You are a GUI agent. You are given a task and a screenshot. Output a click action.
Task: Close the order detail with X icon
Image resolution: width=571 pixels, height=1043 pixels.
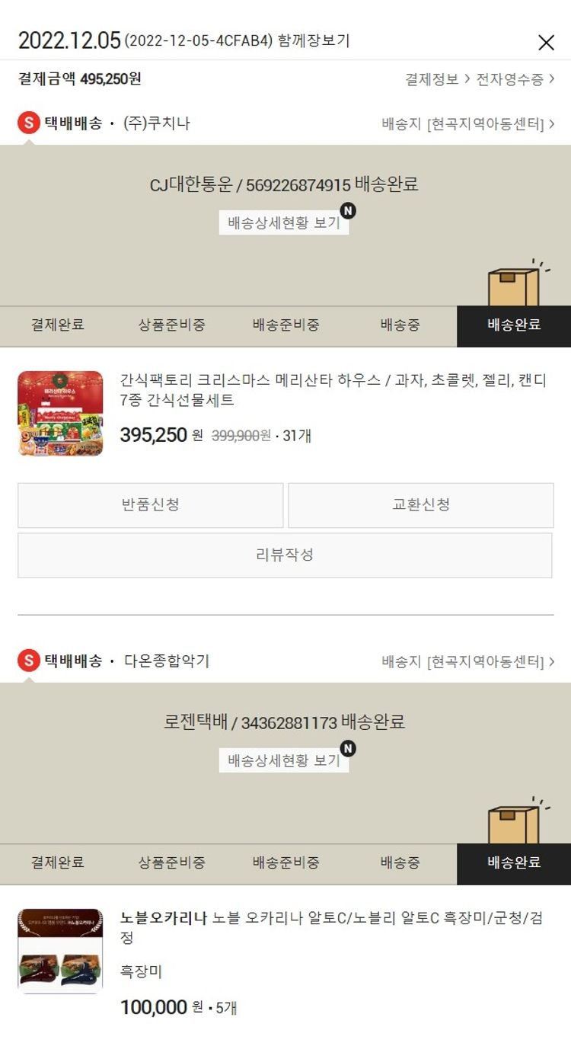(x=546, y=43)
